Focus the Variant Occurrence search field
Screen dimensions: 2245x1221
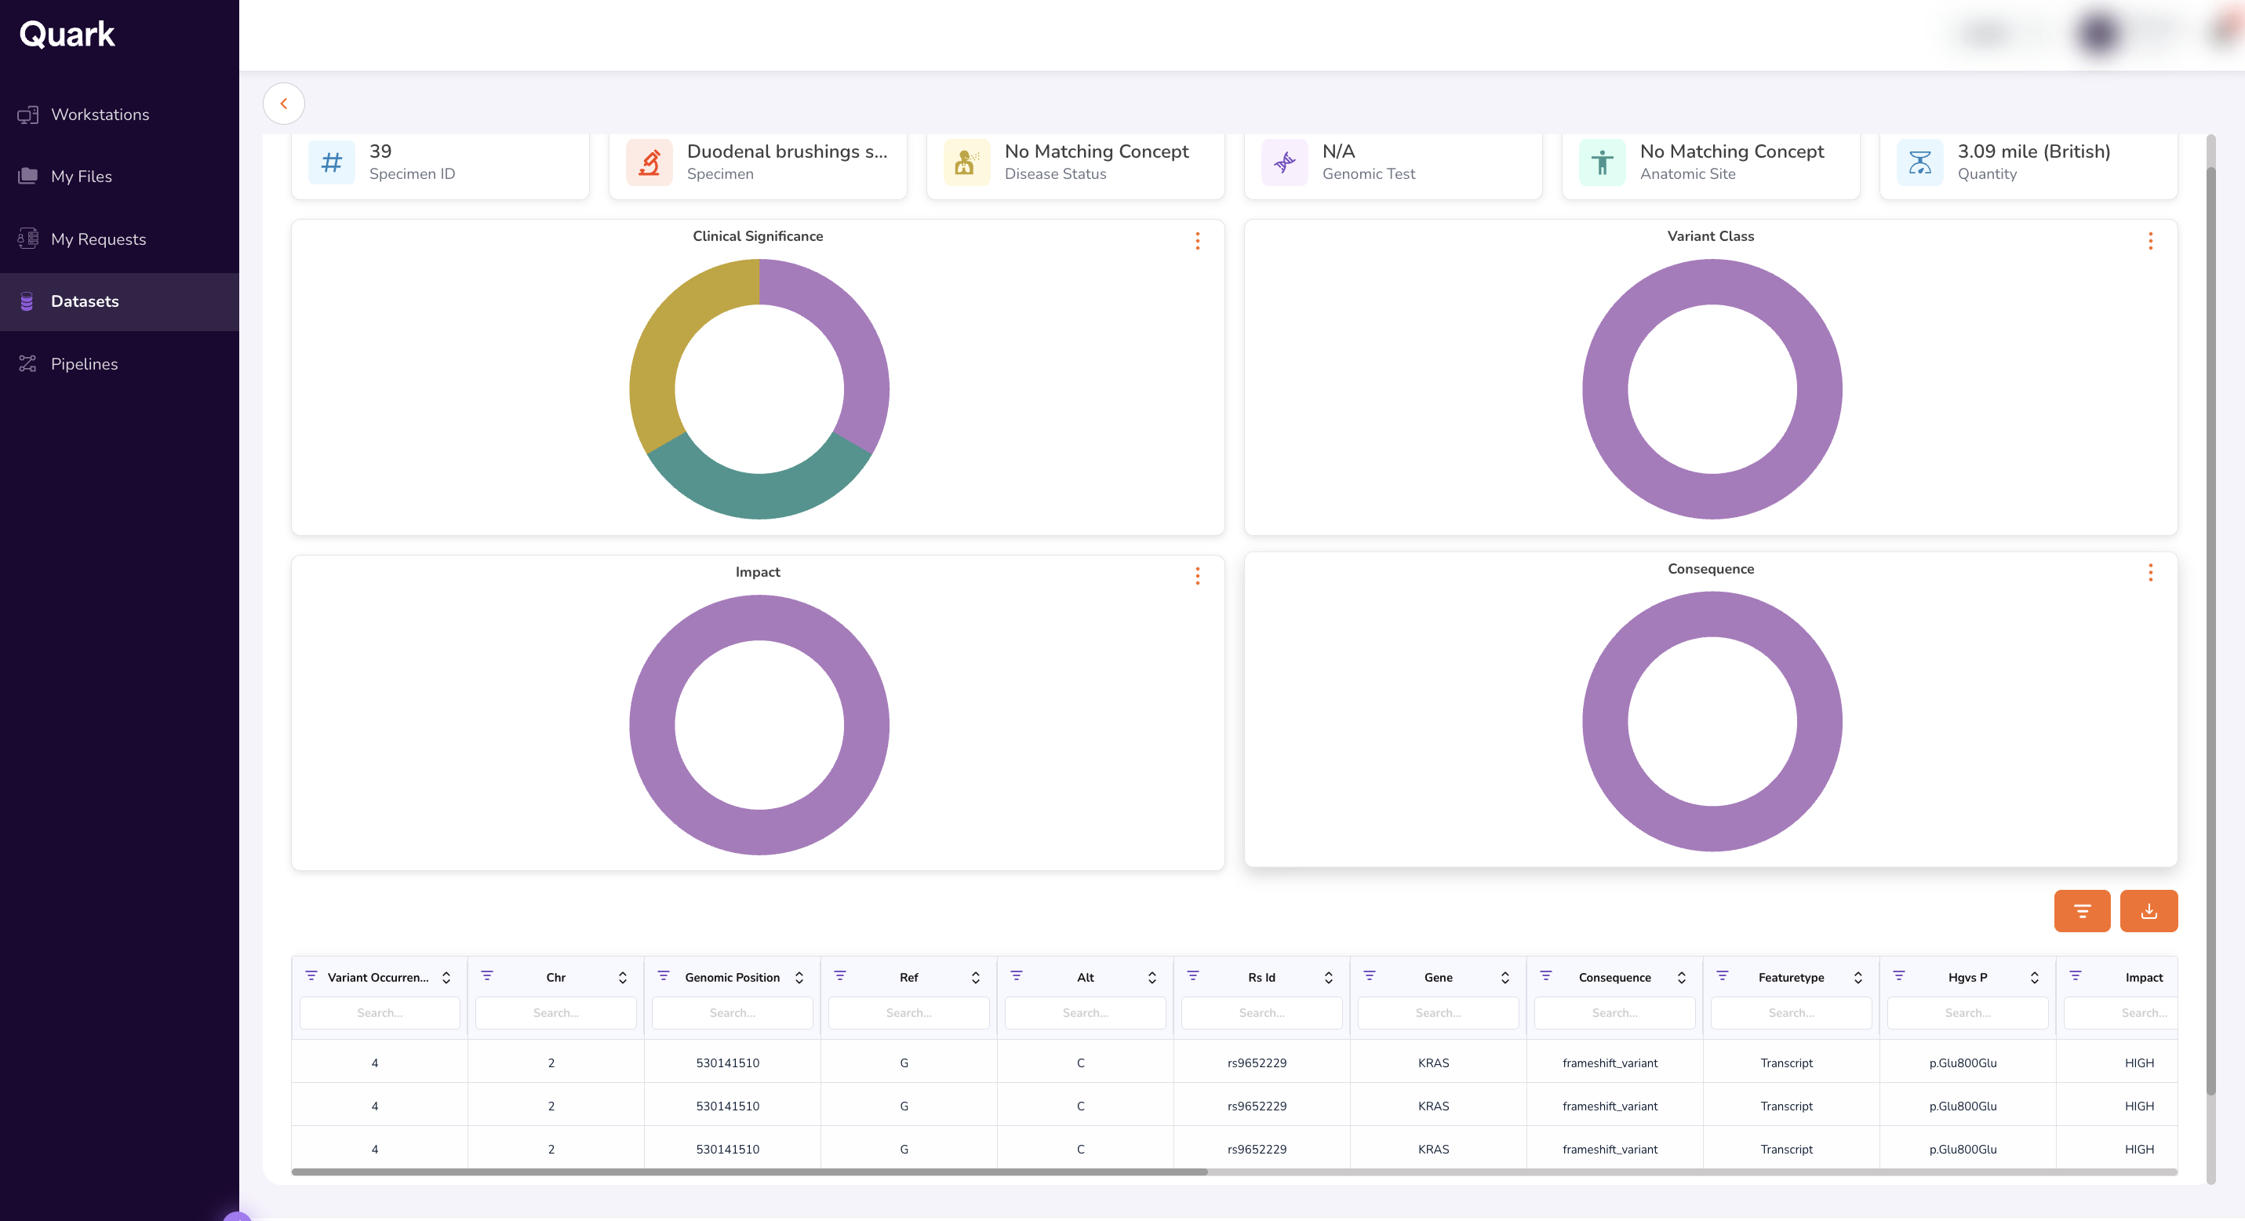[x=380, y=1013]
